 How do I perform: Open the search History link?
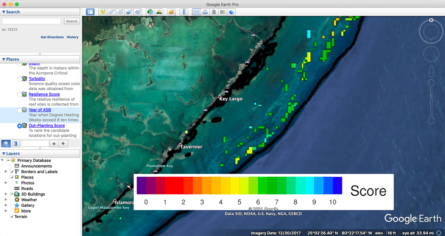(x=72, y=37)
